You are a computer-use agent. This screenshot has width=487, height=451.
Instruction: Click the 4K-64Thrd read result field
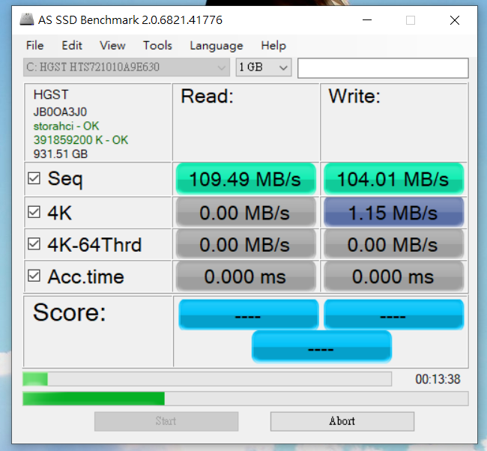246,244
